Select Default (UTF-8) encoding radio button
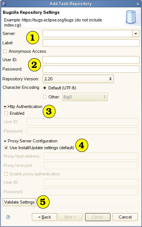This screenshot has width=142, height=227. pyautogui.click(x=45, y=88)
